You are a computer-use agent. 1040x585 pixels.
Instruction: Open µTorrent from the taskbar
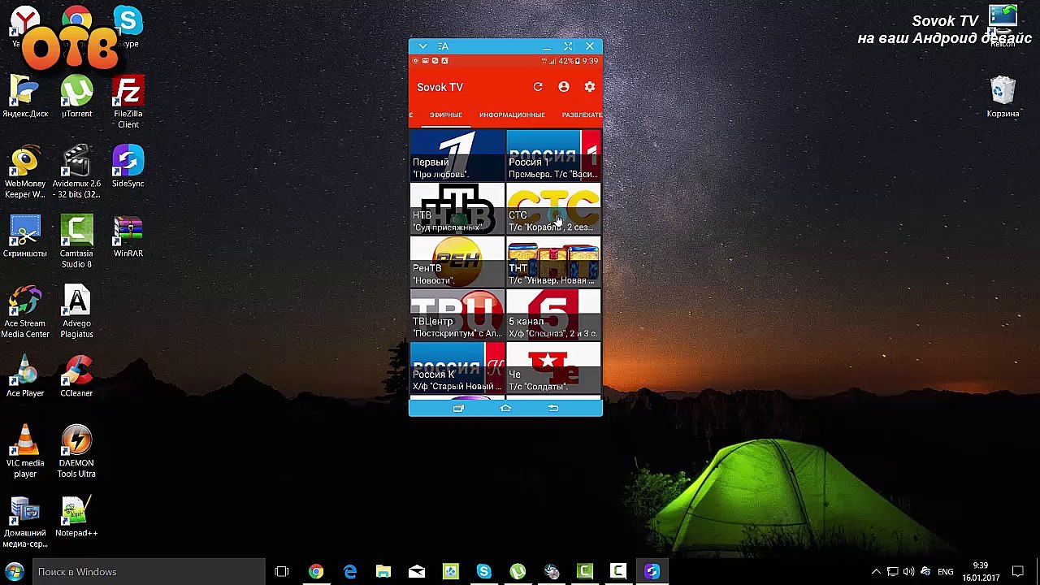(x=518, y=572)
